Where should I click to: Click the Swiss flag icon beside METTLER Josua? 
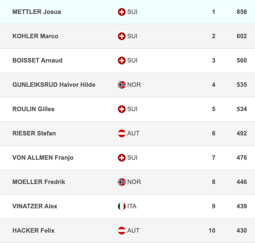coord(122,12)
